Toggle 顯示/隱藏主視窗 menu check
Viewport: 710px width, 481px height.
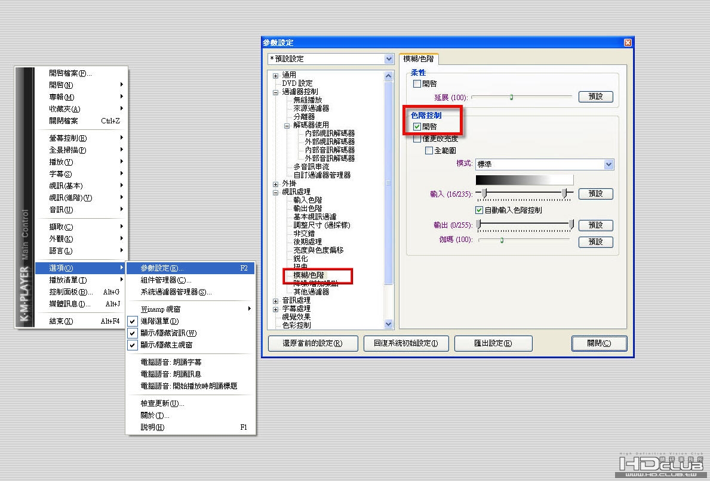pos(132,345)
